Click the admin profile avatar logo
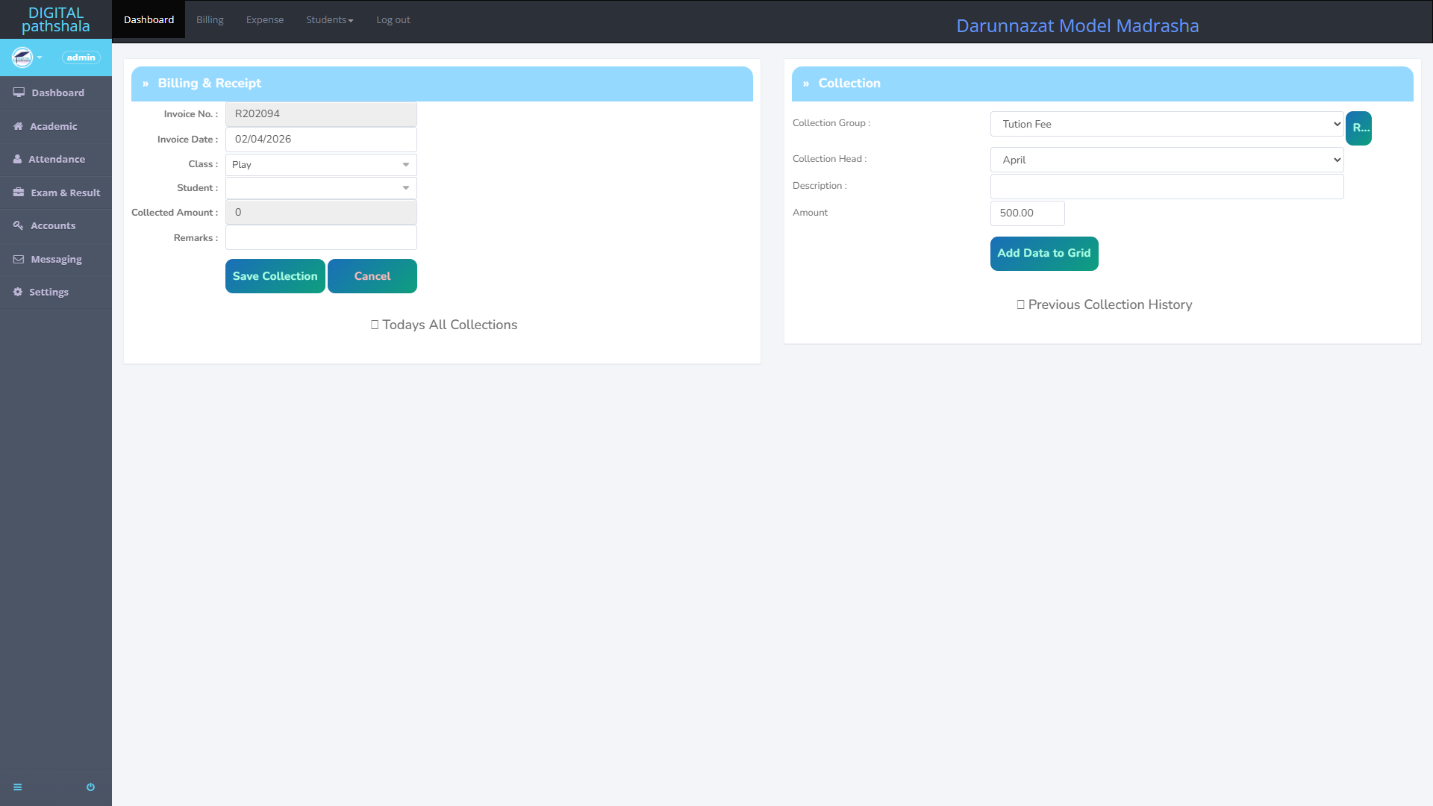This screenshot has height=806, width=1433. click(22, 57)
